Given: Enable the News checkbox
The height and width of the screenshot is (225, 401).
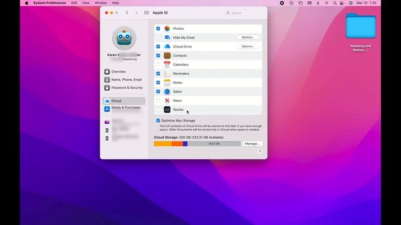Looking at the screenshot, I should click(x=158, y=101).
